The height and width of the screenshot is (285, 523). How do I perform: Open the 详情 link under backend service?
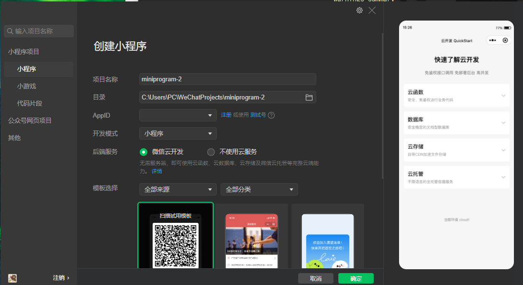coord(157,171)
